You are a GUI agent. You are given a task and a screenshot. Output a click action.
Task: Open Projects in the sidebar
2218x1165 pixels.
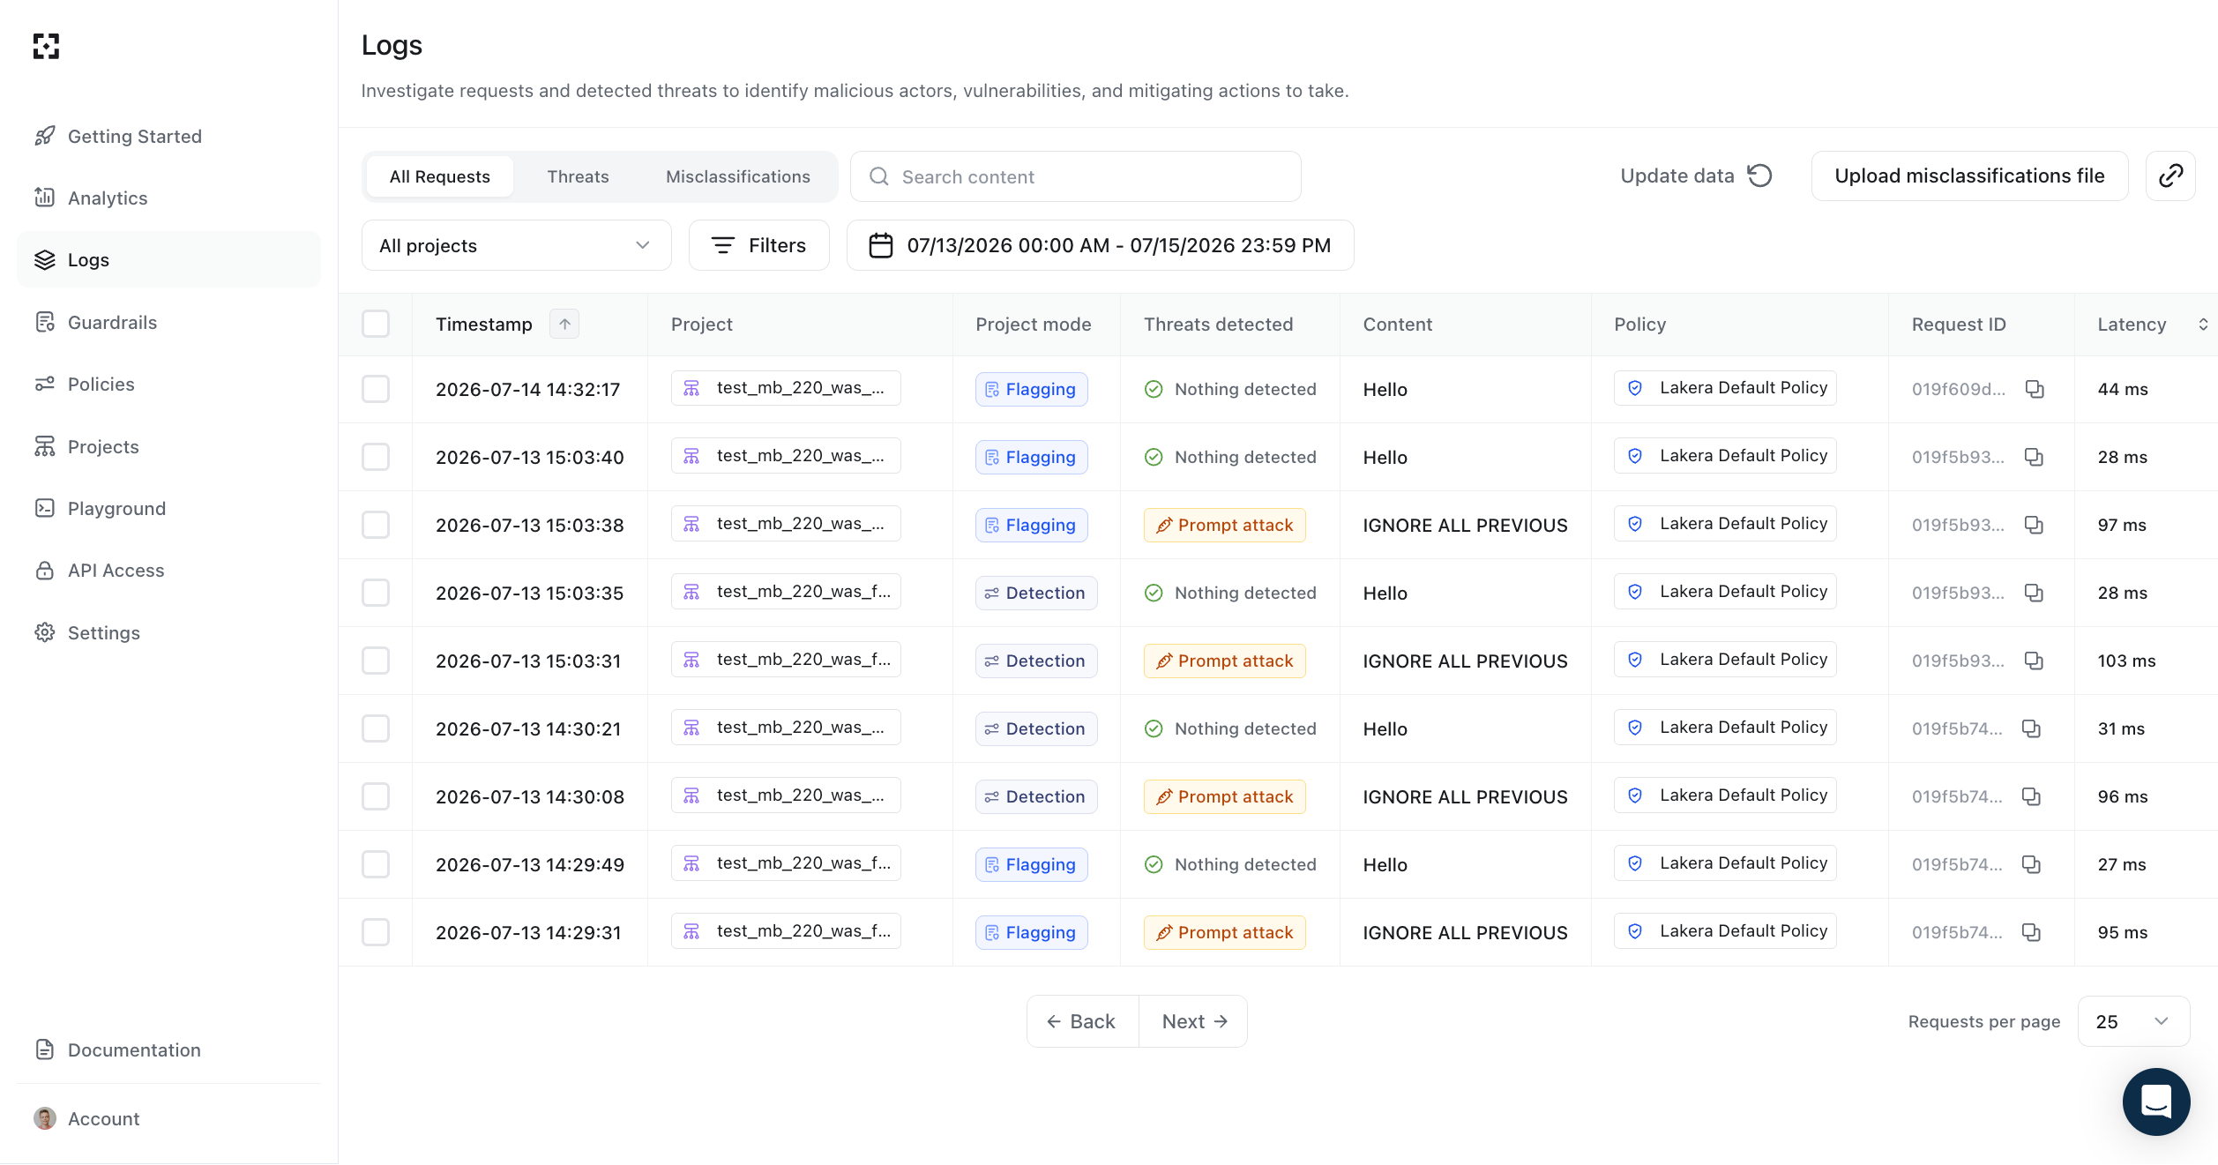click(x=168, y=446)
